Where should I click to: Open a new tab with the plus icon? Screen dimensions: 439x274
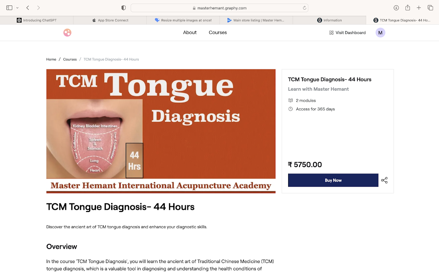[x=419, y=8]
